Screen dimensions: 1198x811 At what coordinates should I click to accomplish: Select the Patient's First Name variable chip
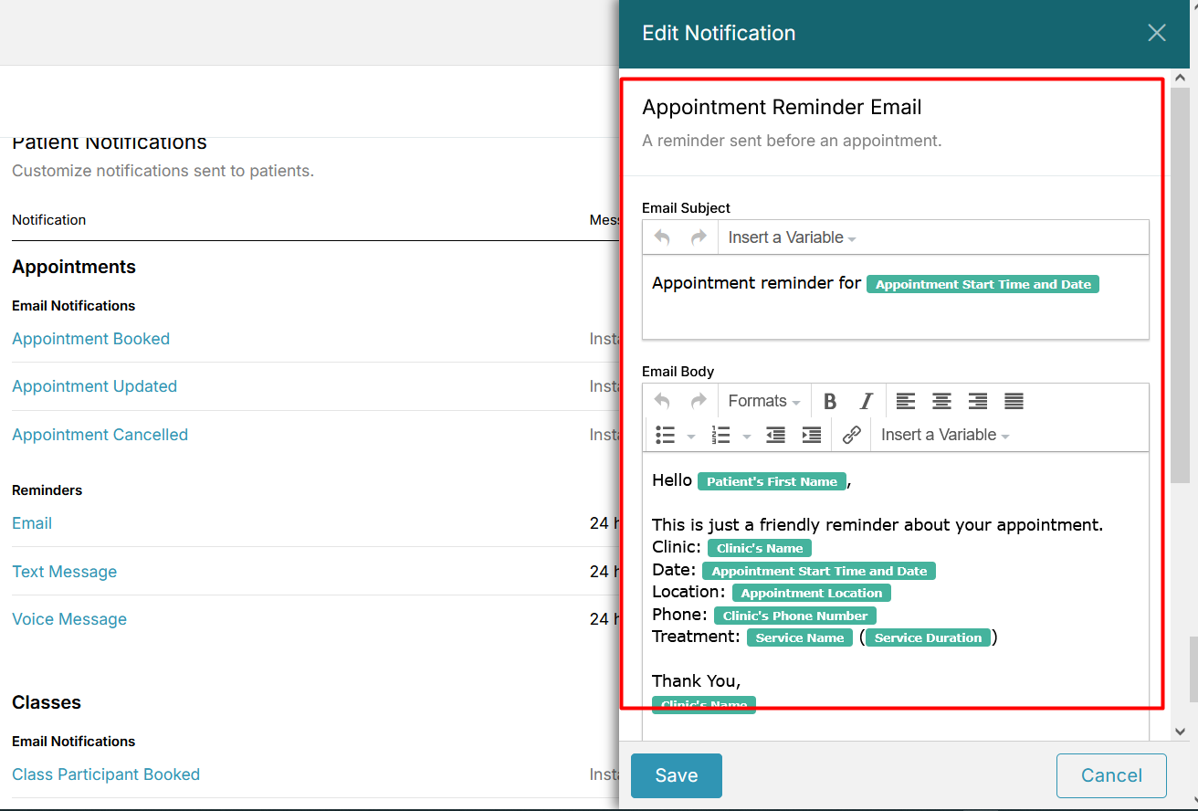click(772, 480)
